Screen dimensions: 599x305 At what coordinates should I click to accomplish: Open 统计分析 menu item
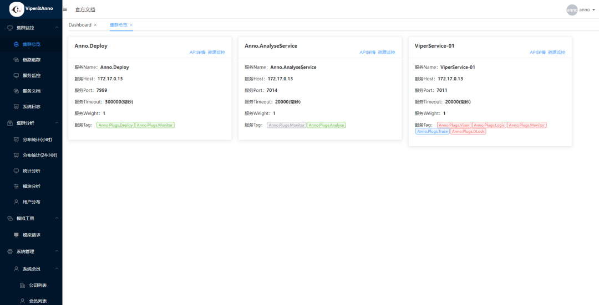31,171
